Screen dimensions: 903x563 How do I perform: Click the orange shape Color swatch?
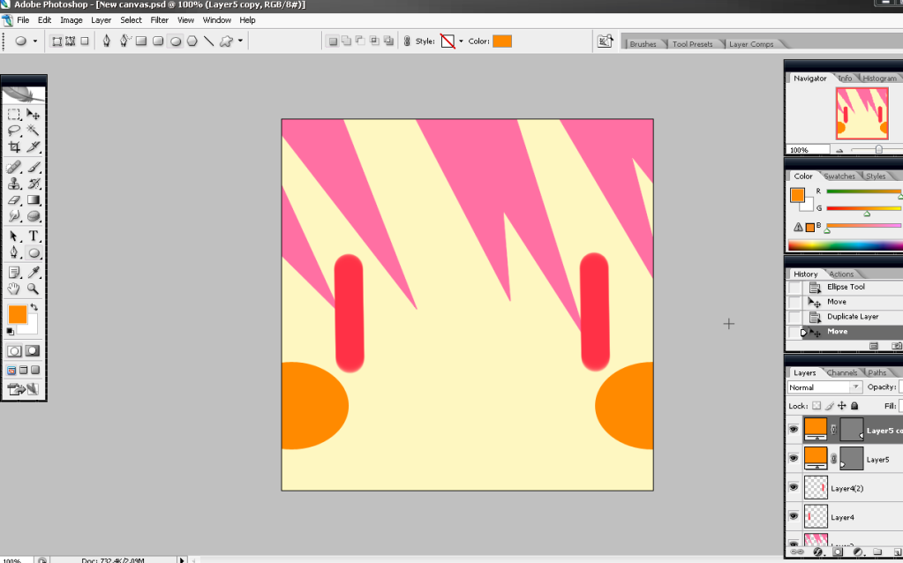point(502,41)
